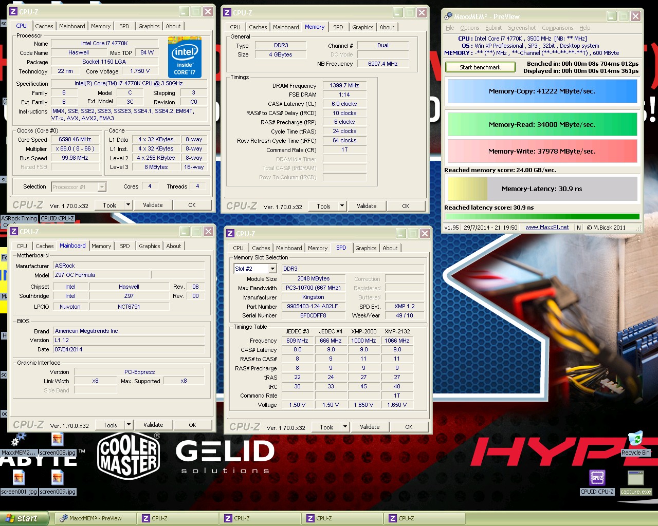658x526 pixels.
Task: Switch to MaxxMEM² PreView taskbar item
Action: point(95,518)
